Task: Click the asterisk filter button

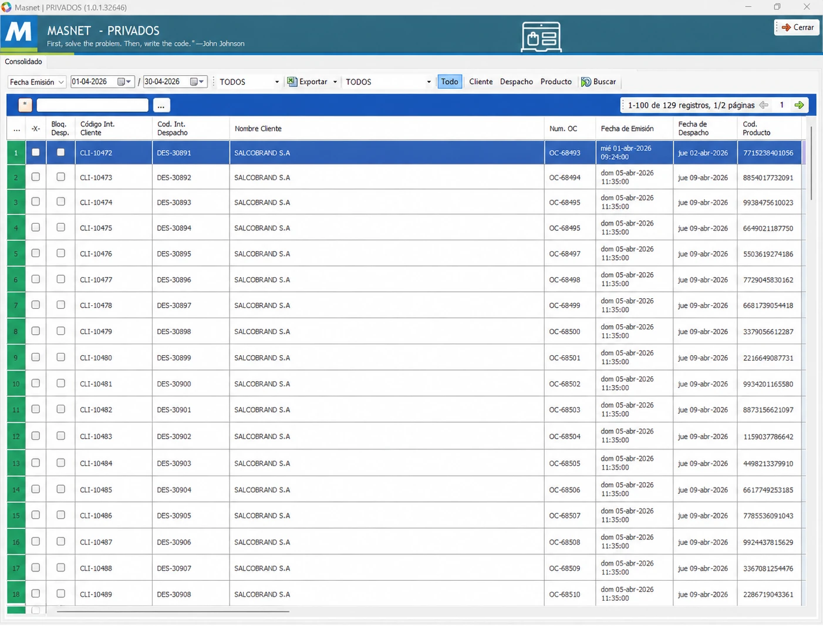Action: click(25, 105)
